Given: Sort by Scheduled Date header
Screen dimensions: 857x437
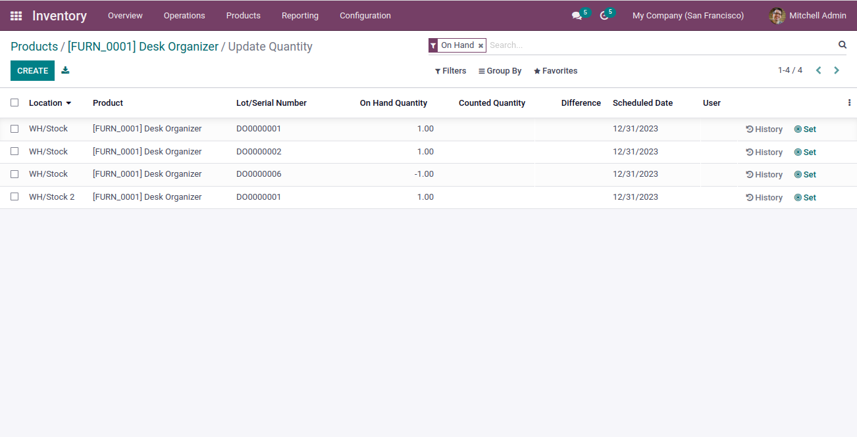Looking at the screenshot, I should pyautogui.click(x=642, y=103).
